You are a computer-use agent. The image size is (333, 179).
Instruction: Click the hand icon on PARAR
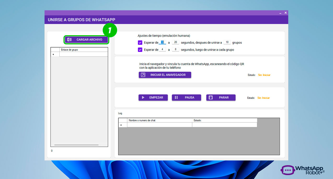pos(211,98)
